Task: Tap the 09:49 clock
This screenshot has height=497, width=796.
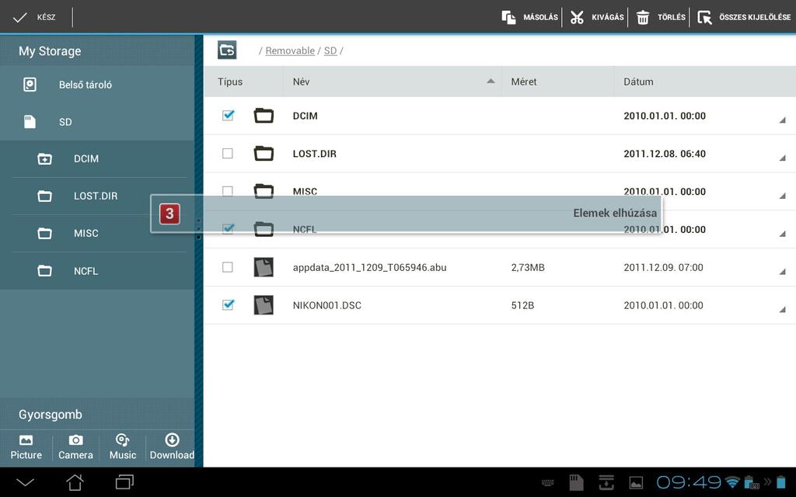Action: tap(689, 481)
